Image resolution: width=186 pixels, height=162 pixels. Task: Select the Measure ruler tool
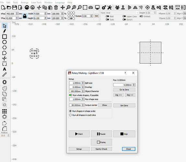tap(5, 75)
